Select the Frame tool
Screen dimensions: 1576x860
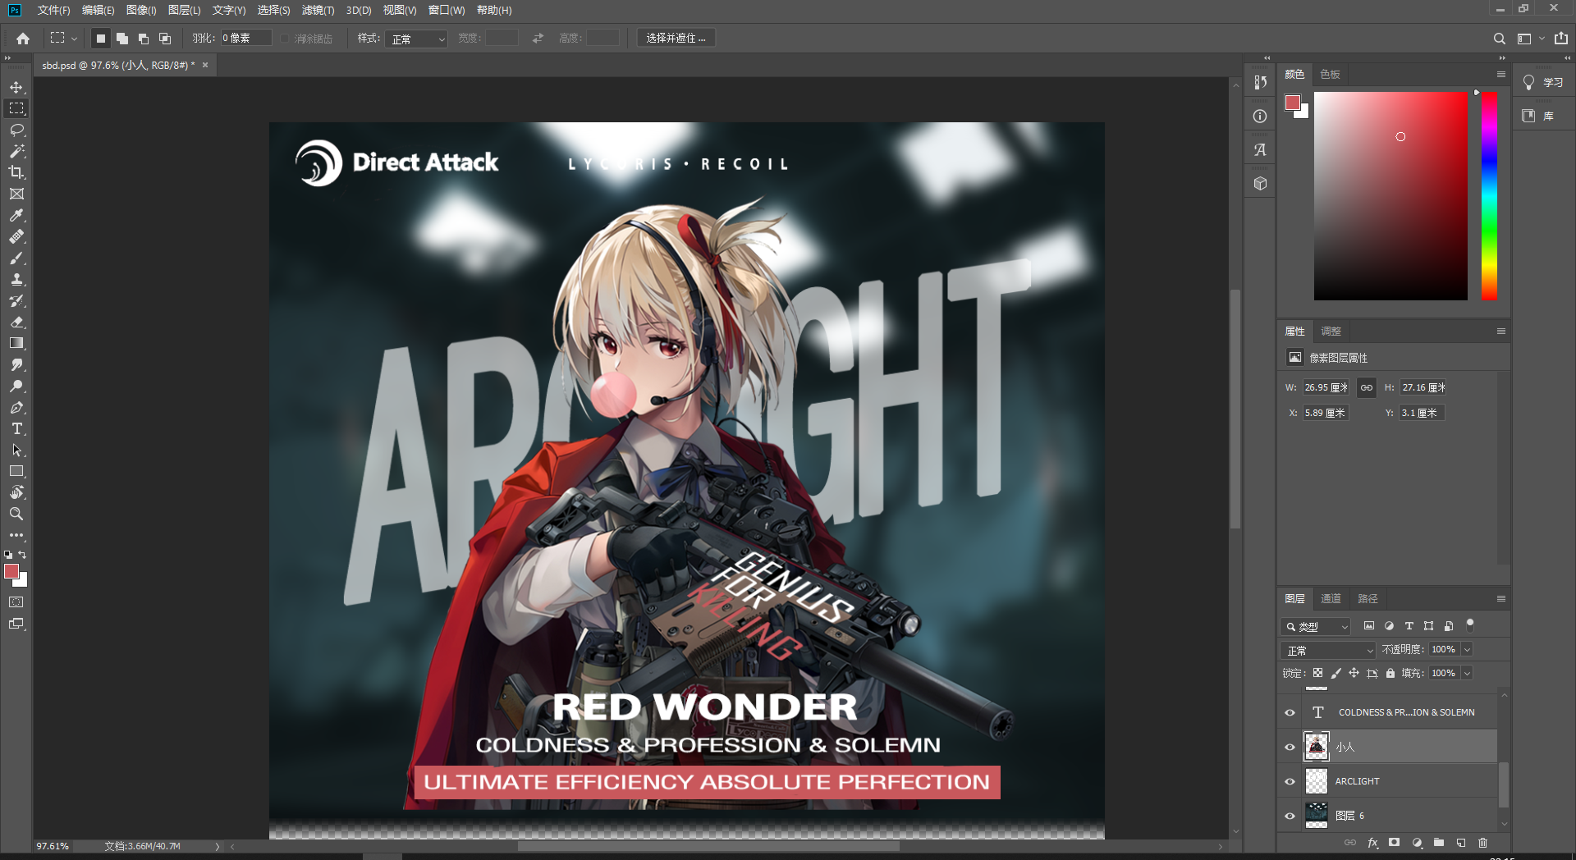pos(16,194)
